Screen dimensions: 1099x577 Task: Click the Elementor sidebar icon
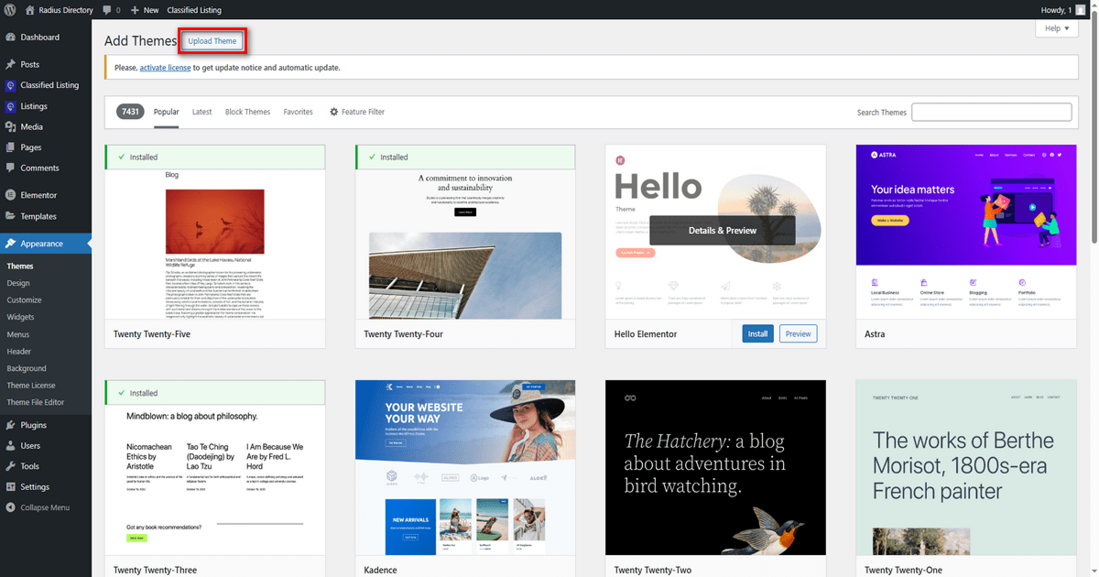10,195
